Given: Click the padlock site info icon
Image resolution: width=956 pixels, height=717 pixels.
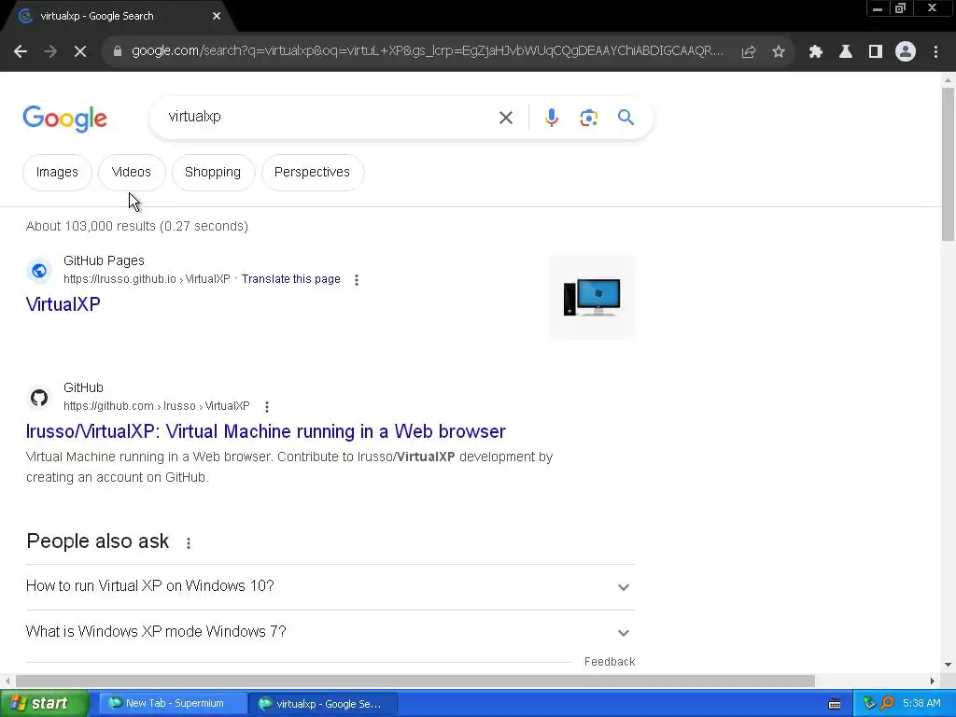Looking at the screenshot, I should pos(118,52).
